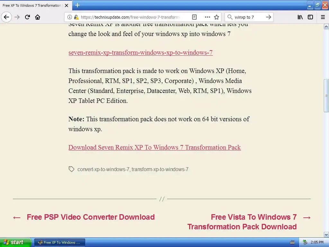The height and width of the screenshot is (247, 329).
Task: Open the Firefox home page
Action: point(38,17)
